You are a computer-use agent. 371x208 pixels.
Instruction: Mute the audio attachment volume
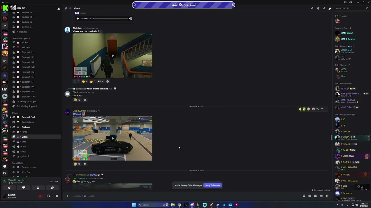[x=130, y=18]
